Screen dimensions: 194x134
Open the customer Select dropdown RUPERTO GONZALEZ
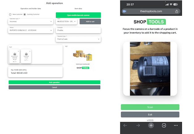point(31,30)
